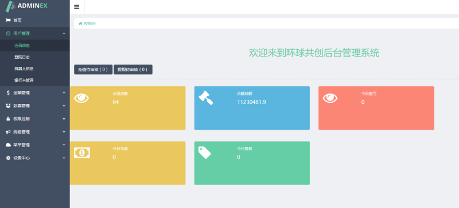The width and height of the screenshot is (459, 208).
Task: Click the tag icon on 今日提现 card
Action: (205, 153)
